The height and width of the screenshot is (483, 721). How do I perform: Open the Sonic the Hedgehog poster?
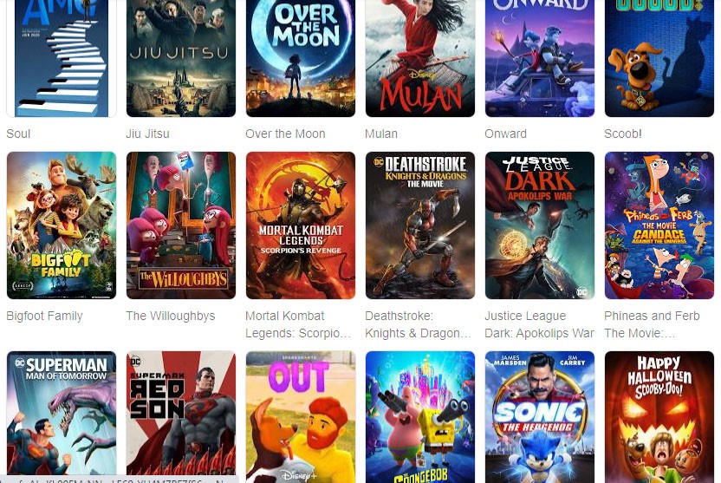[540, 417]
